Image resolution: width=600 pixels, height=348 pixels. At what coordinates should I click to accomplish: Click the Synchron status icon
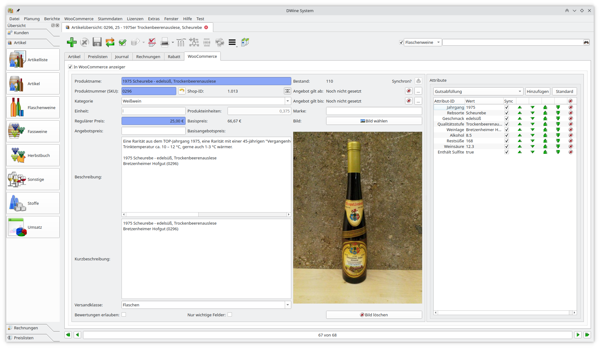point(418,81)
